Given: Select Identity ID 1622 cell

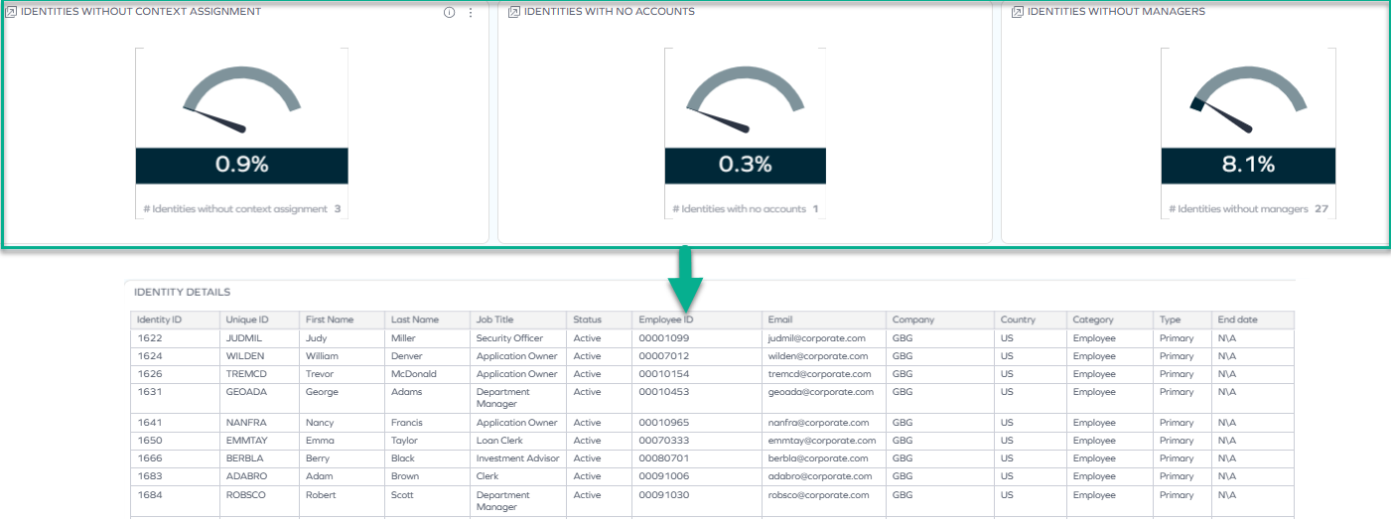Looking at the screenshot, I should pos(175,338).
